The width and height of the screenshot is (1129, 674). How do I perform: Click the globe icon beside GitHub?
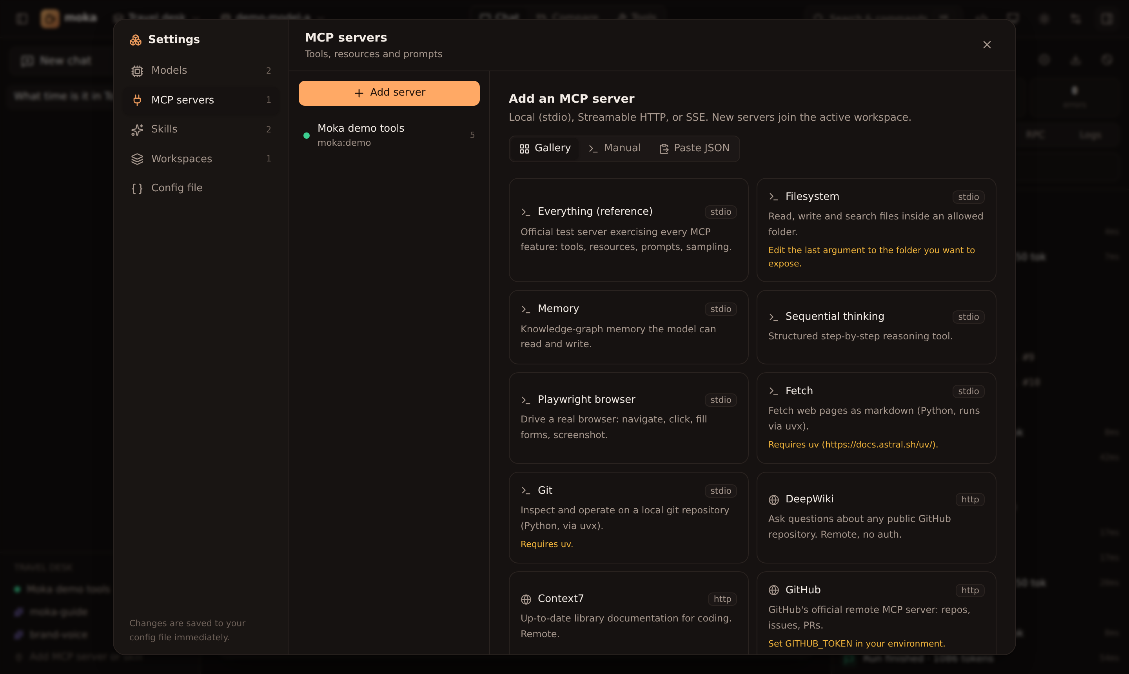[773, 590]
